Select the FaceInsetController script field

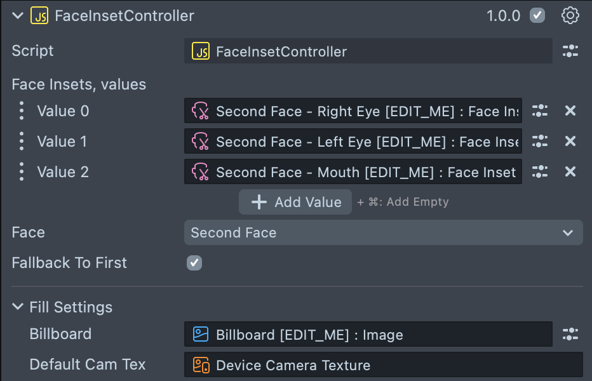[368, 51]
